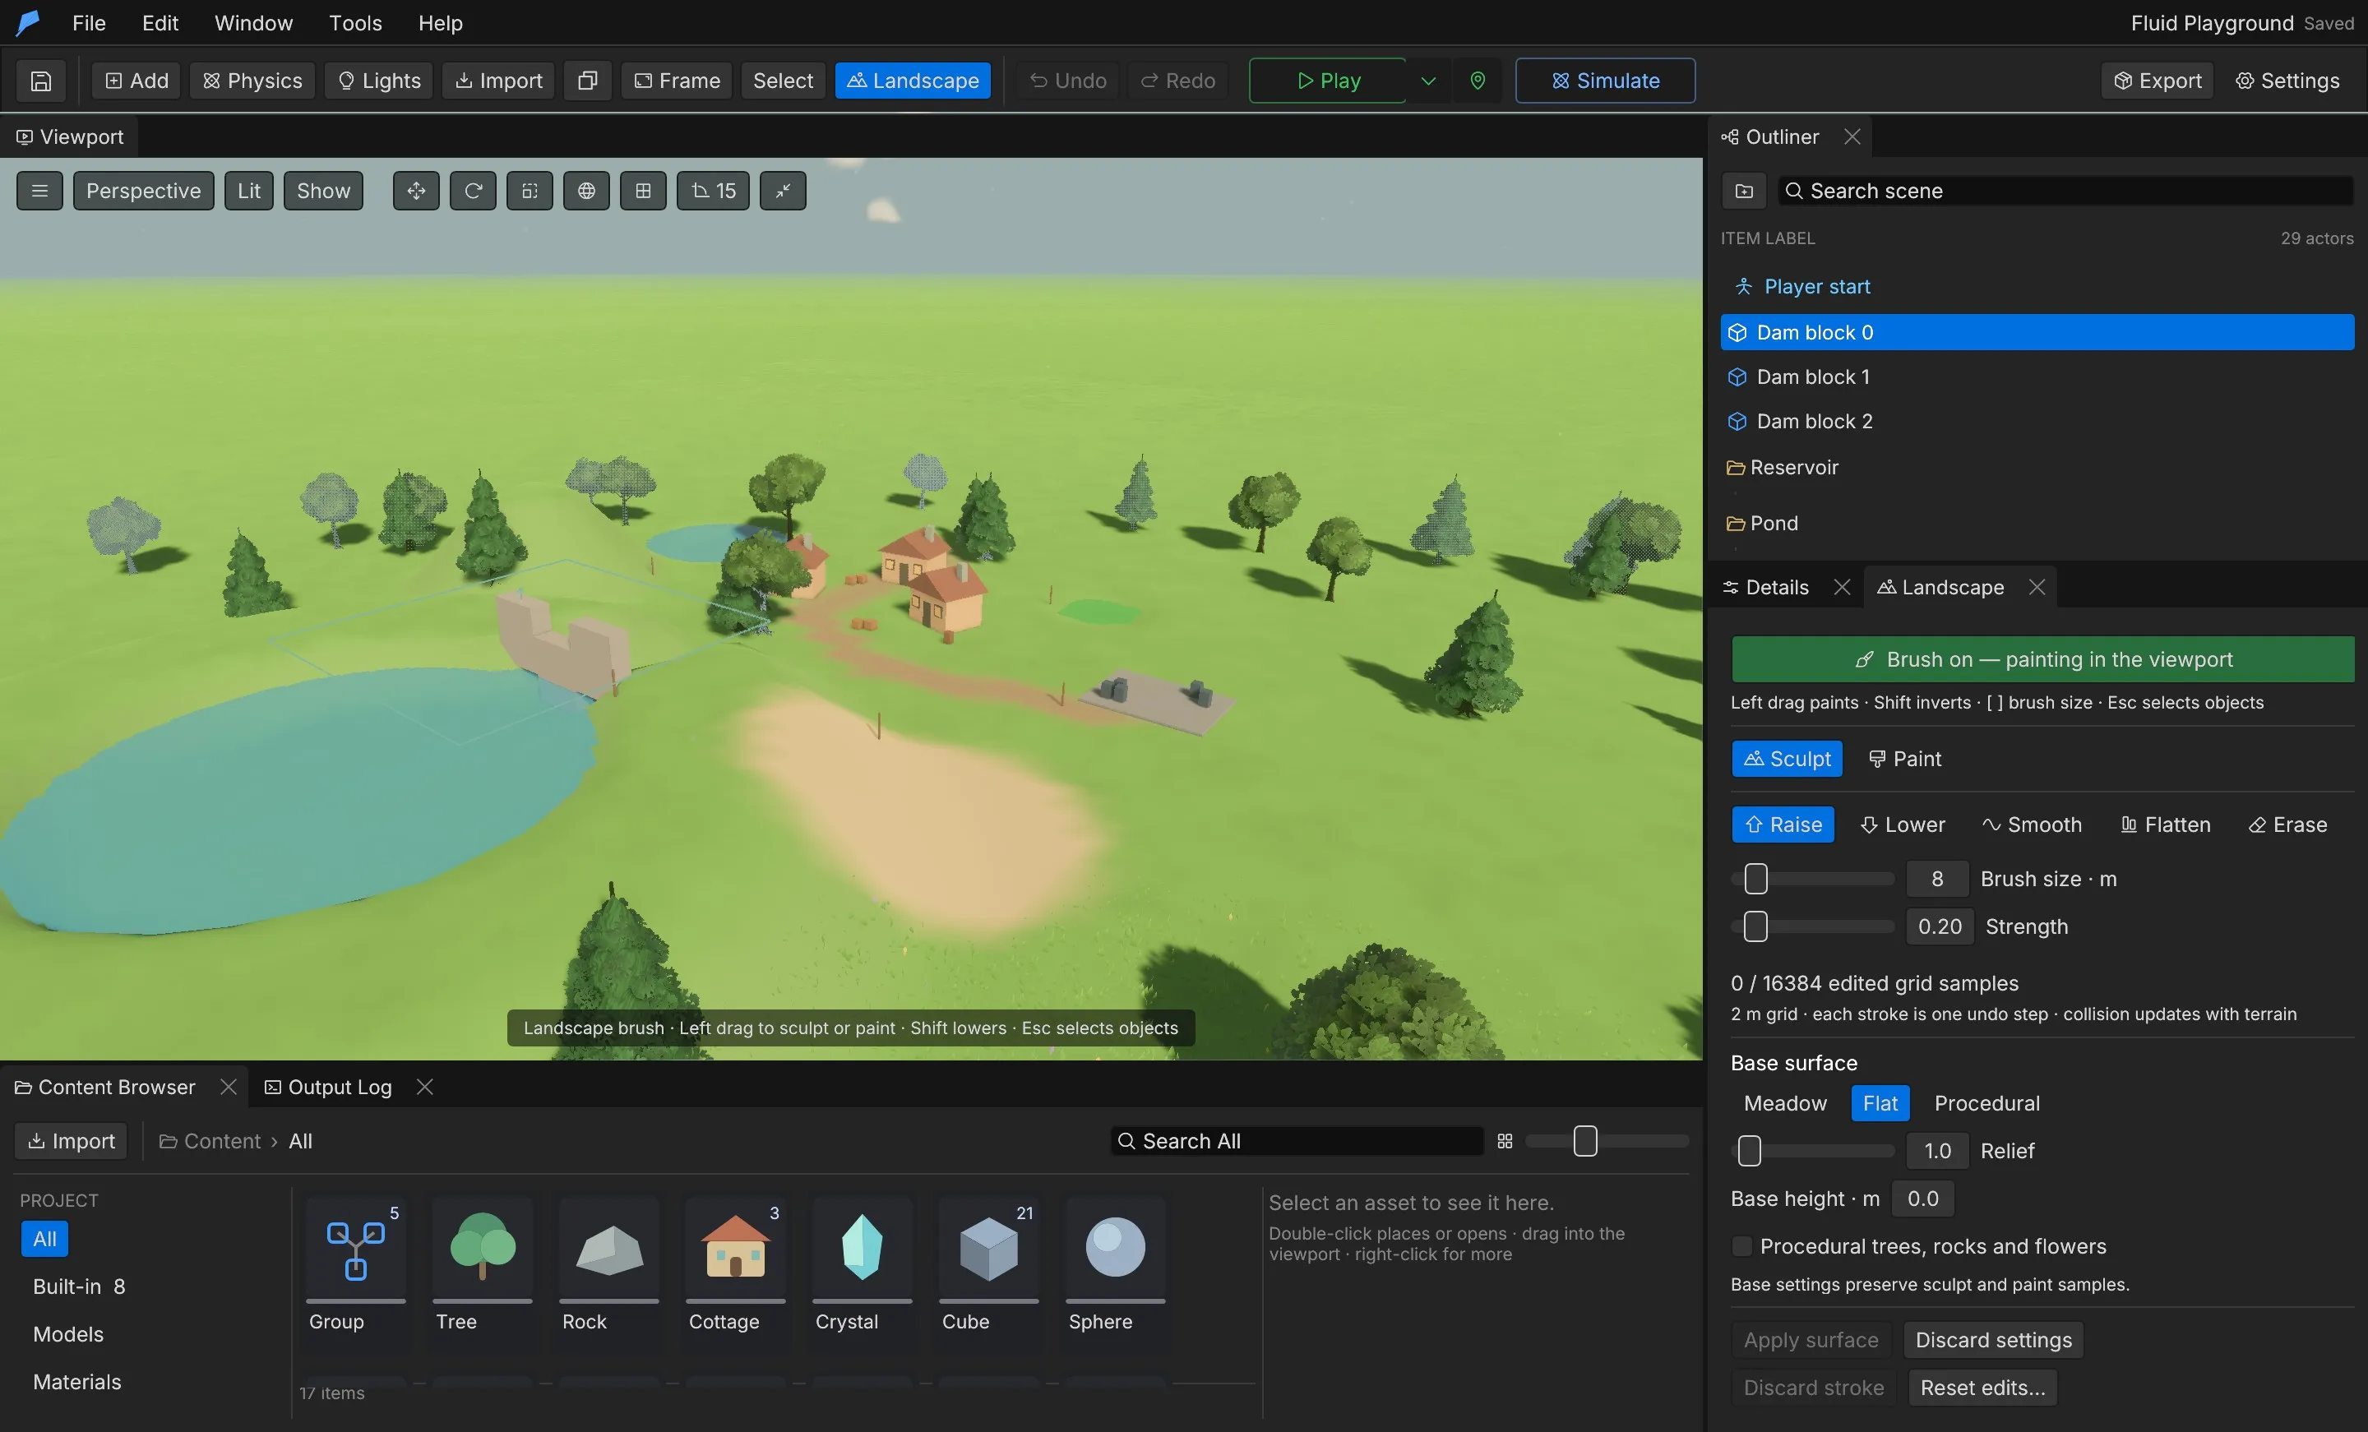This screenshot has height=1432, width=2368.
Task: Click the new folder icon in Outliner
Action: (1743, 190)
